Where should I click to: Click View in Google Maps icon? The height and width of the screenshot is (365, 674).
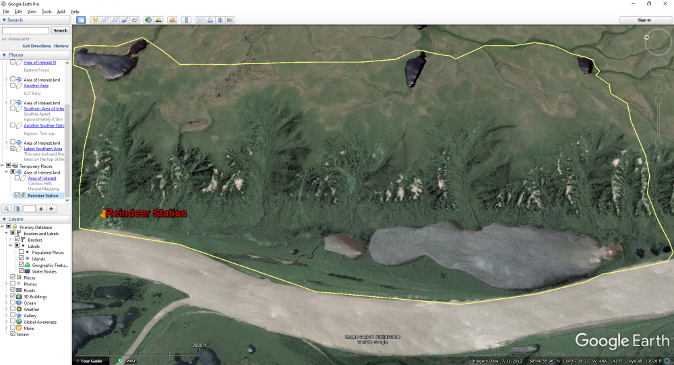pos(230,20)
